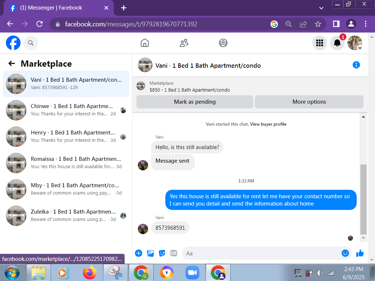375x281 pixels.
Task: Click the chat scrollbar thumb
Action: coord(363,199)
